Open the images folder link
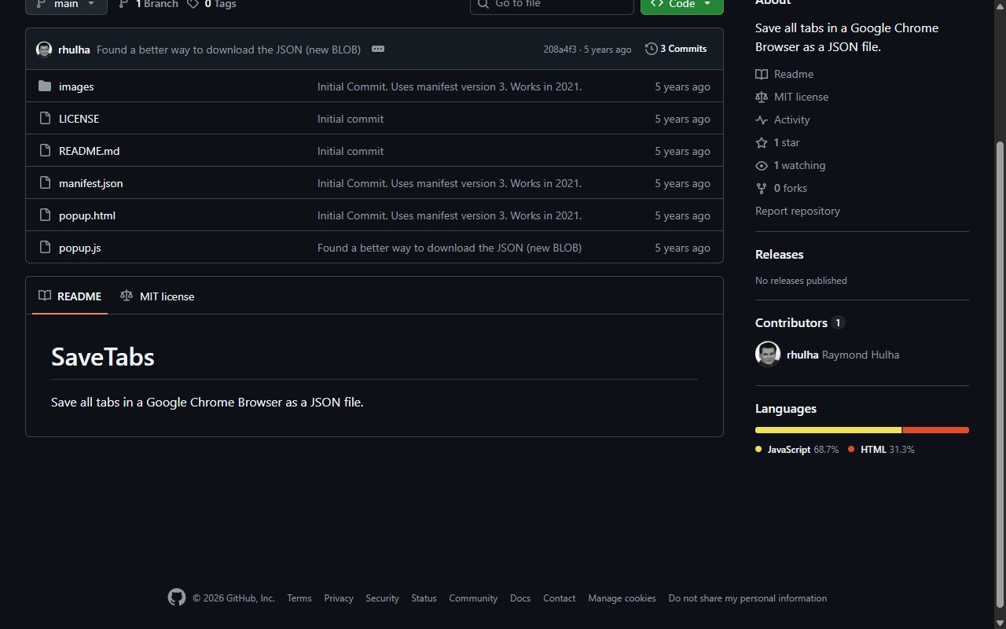 coord(76,86)
